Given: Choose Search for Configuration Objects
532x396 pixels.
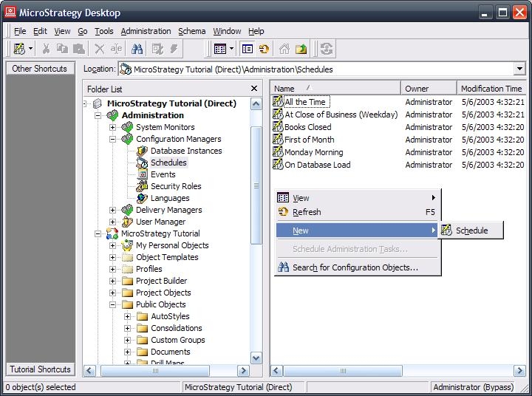Looking at the screenshot, I should pos(356,267).
